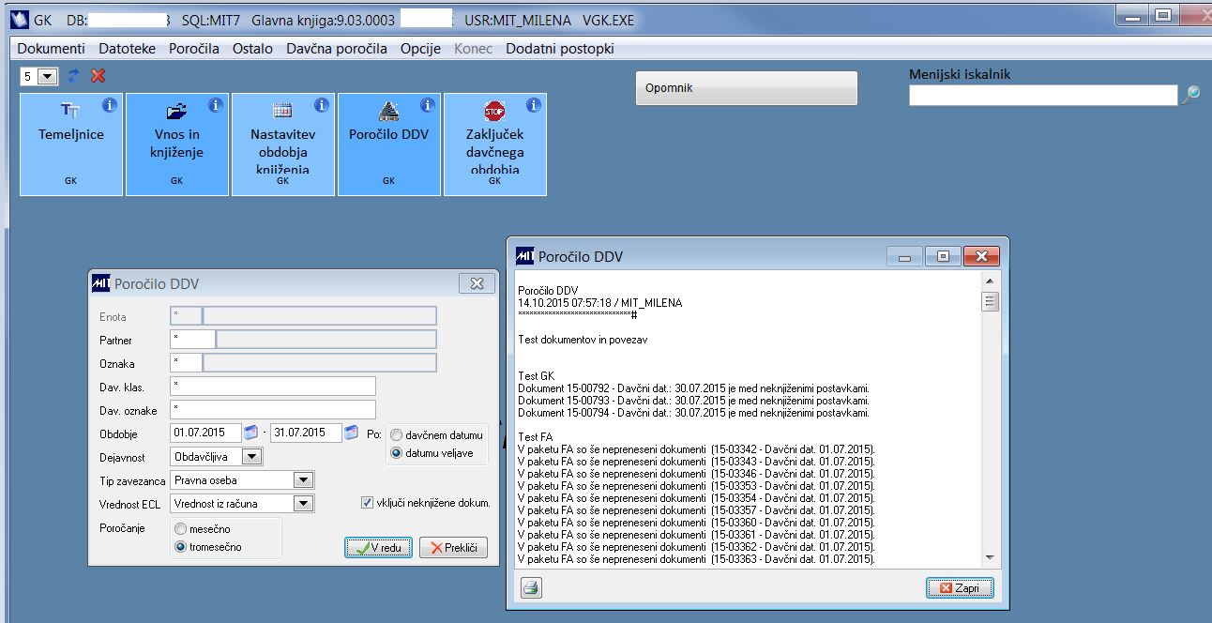Click info icon on Nastavitev obdobja tile

pyautogui.click(x=322, y=105)
